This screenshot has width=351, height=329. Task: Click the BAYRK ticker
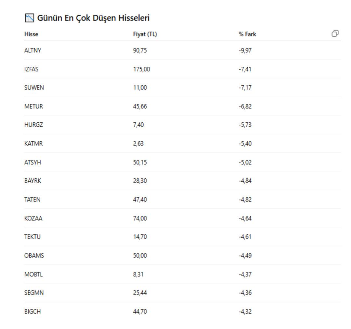point(32,181)
